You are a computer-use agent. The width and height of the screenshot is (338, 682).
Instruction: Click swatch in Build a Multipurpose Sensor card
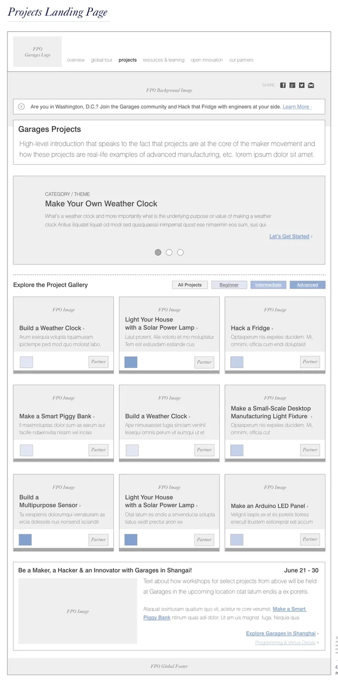click(x=25, y=540)
